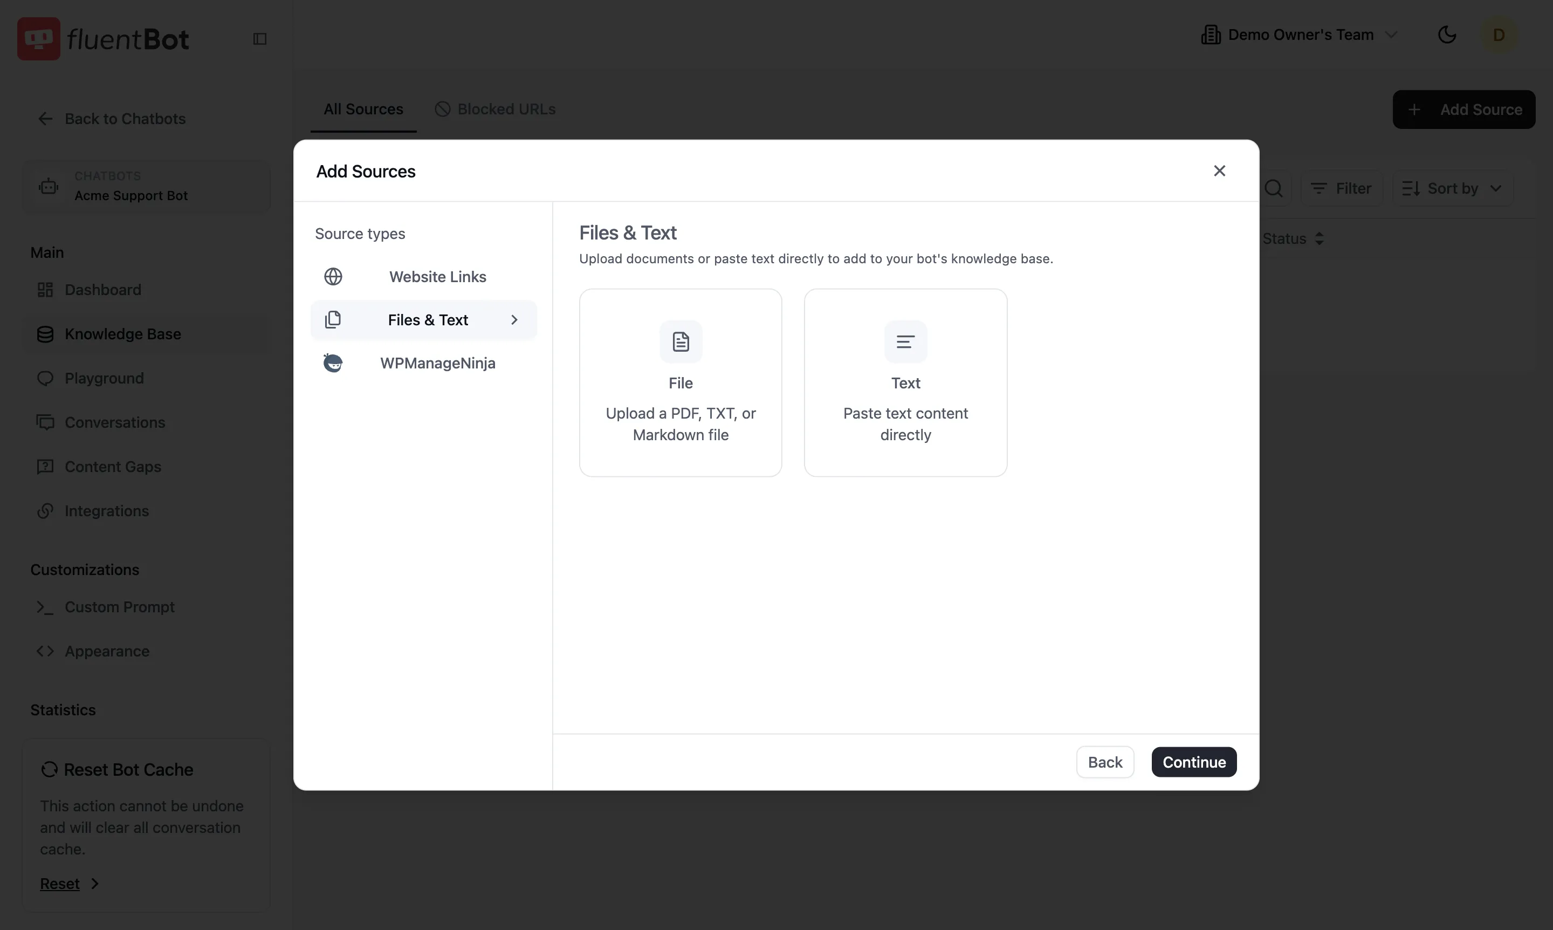Choose the Text paste card
This screenshot has width=1553, height=930.
point(905,382)
